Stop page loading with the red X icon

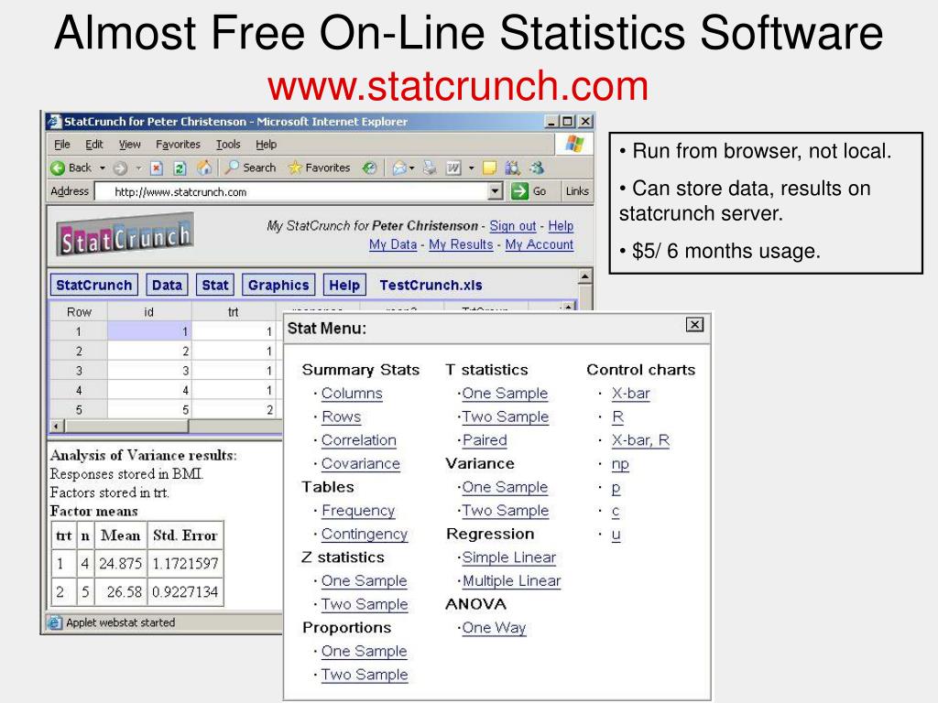(x=156, y=168)
